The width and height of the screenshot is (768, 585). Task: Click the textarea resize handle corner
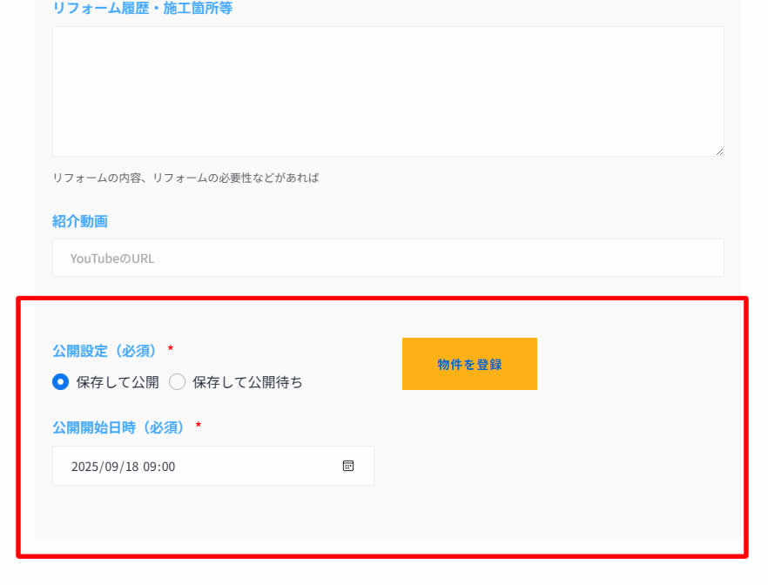tap(719, 151)
